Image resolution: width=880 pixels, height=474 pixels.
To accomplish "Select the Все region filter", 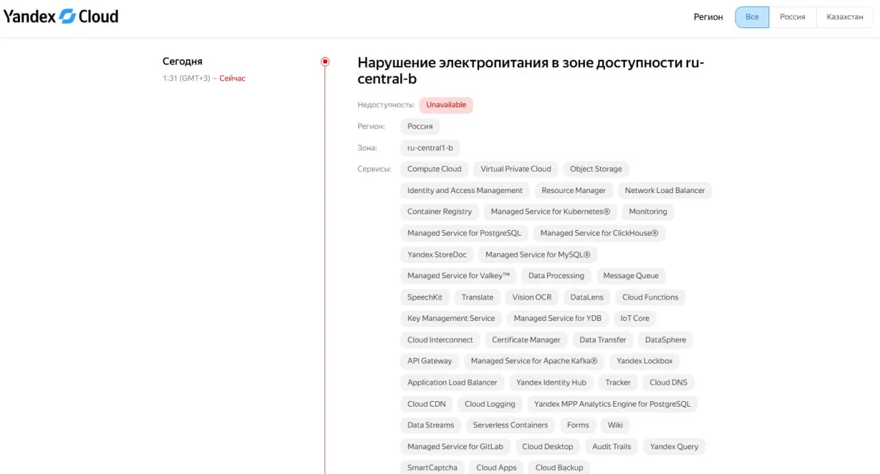I will [x=752, y=17].
